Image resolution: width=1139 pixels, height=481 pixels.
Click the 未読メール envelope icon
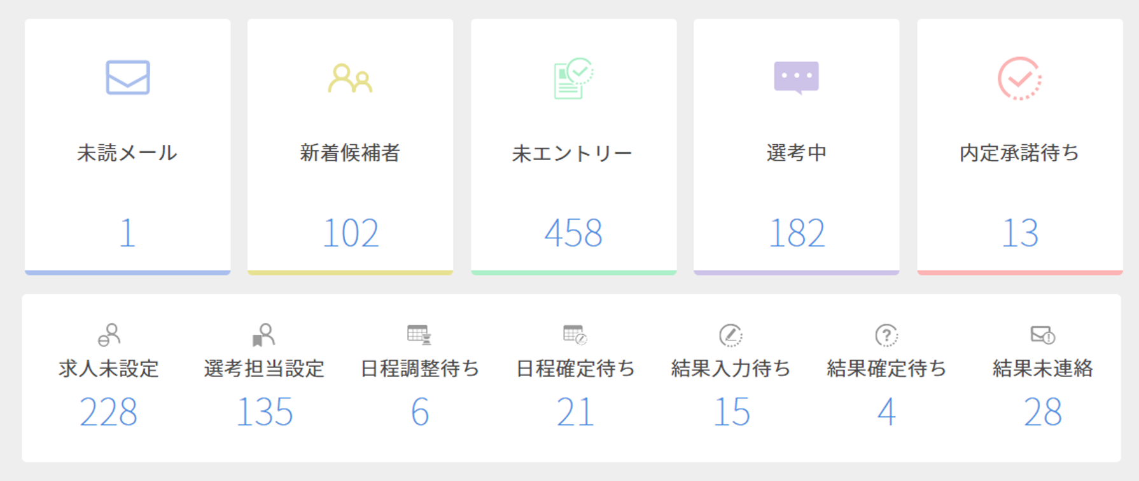(128, 78)
